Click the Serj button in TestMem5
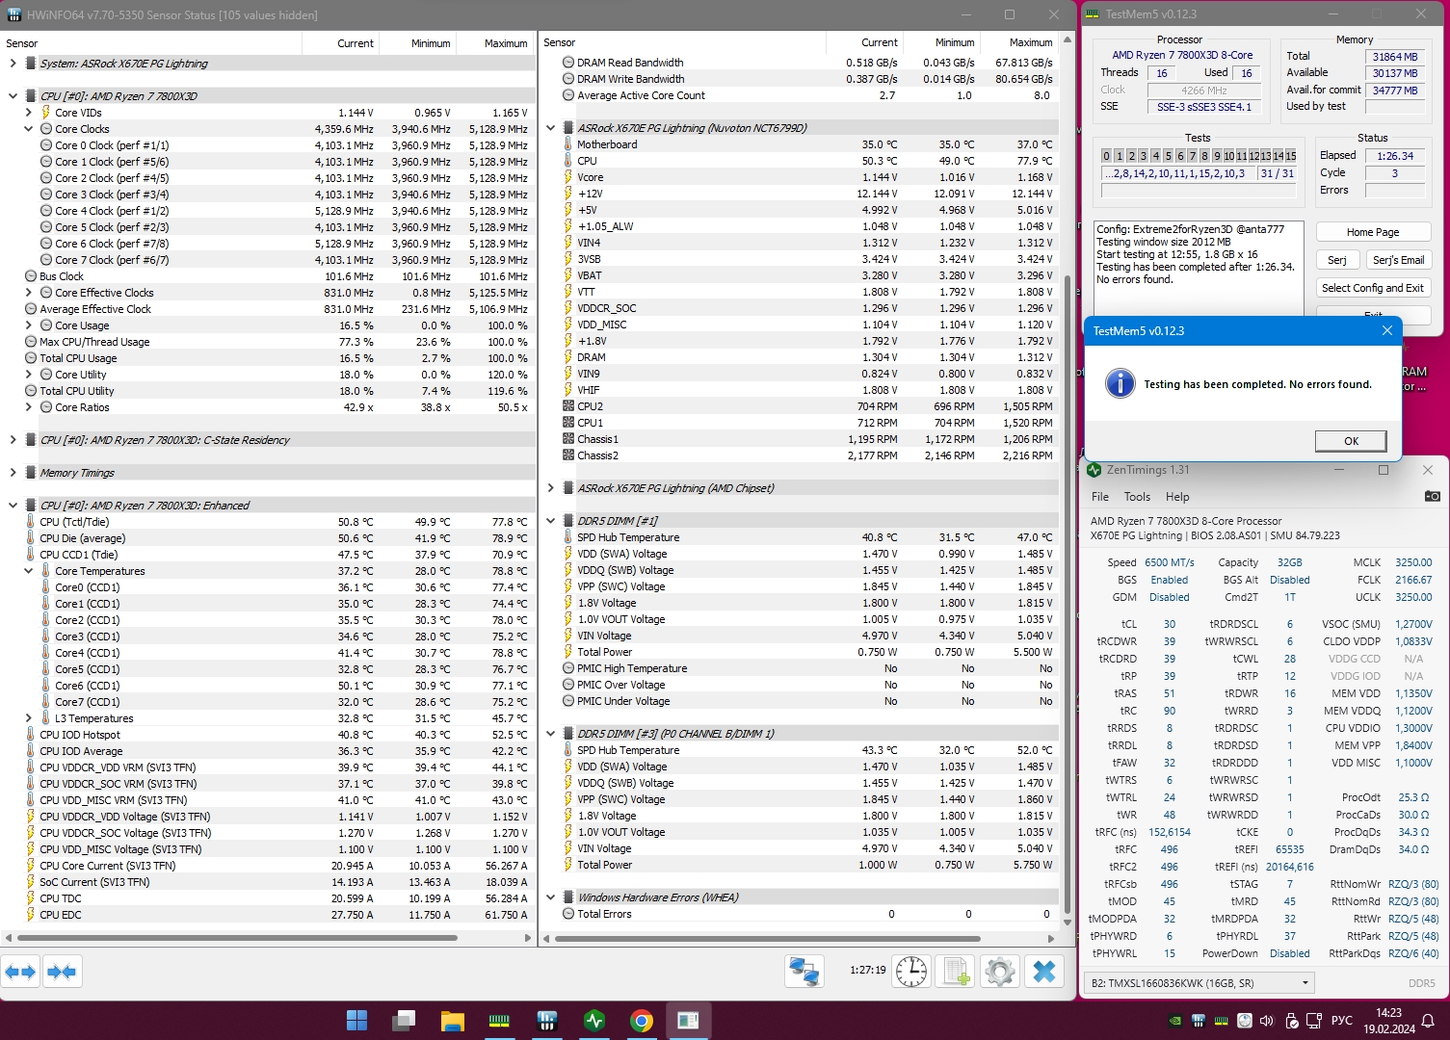 click(x=1337, y=260)
